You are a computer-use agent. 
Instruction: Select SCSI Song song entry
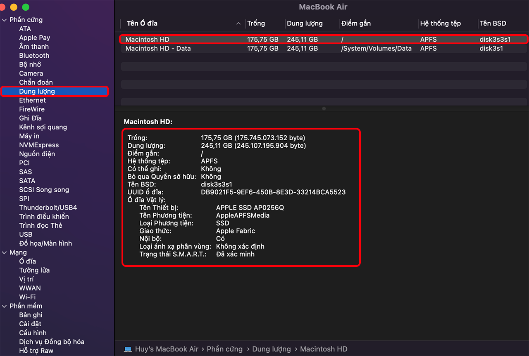pyautogui.click(x=44, y=190)
